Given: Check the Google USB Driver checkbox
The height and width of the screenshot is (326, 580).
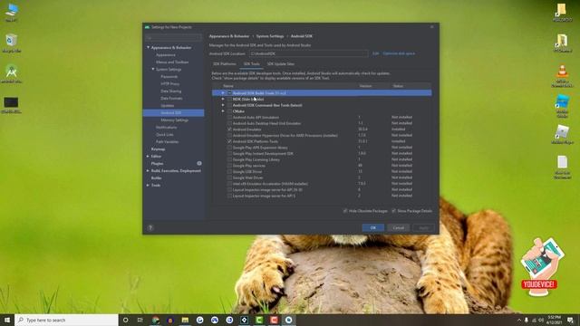Looking at the screenshot, I should point(229,172).
